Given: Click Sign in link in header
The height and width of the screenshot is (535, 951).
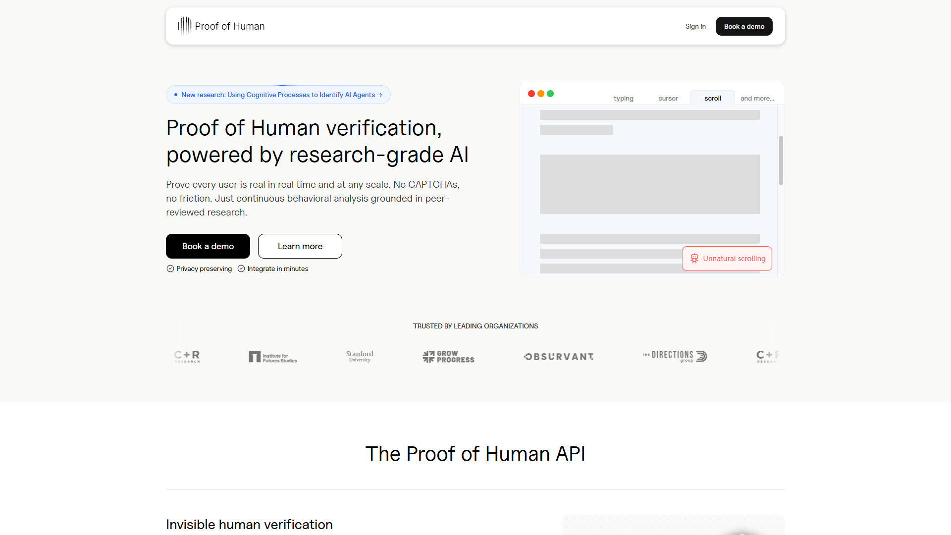Looking at the screenshot, I should [x=695, y=26].
